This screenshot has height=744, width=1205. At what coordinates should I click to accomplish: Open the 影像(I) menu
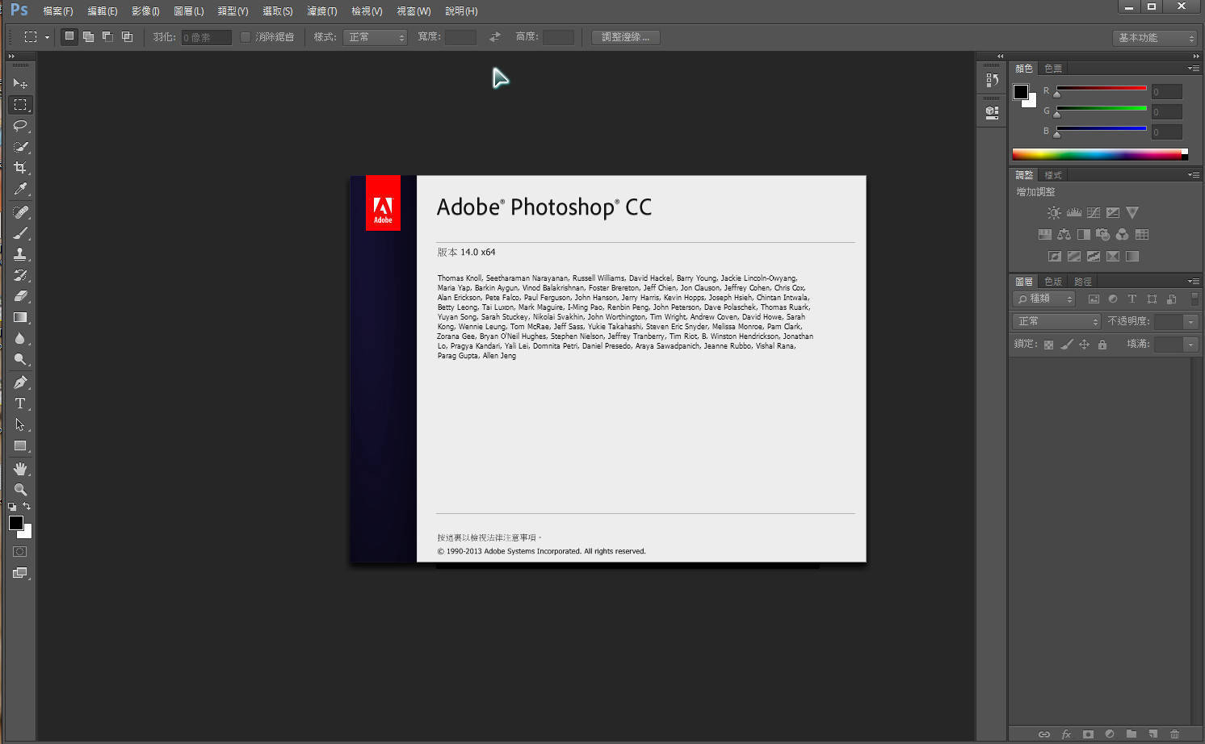point(145,11)
